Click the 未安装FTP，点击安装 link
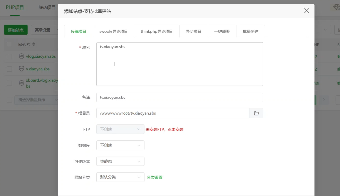 click(x=164, y=129)
